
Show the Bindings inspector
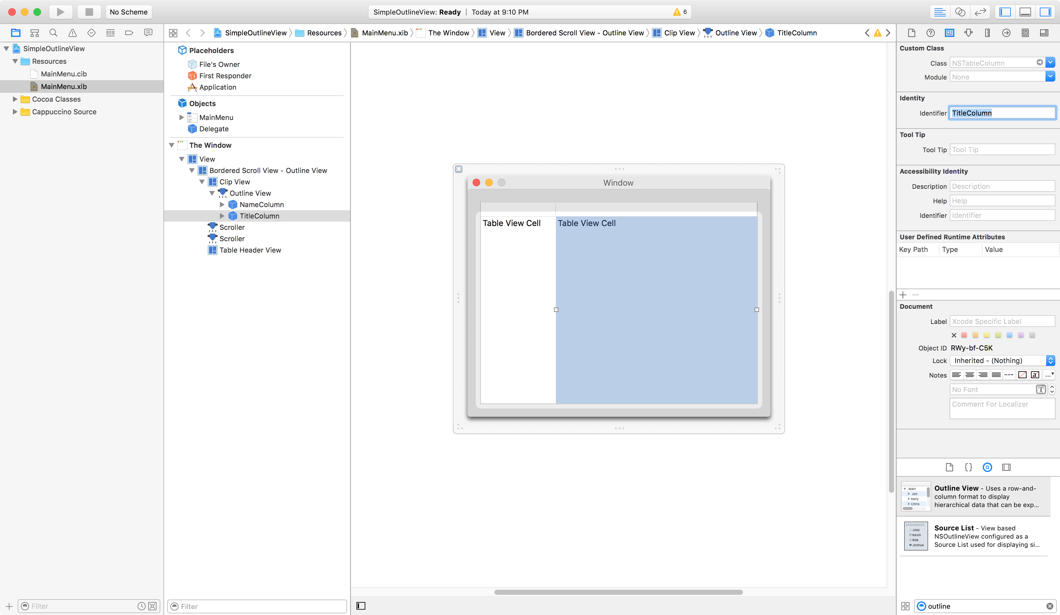1025,33
